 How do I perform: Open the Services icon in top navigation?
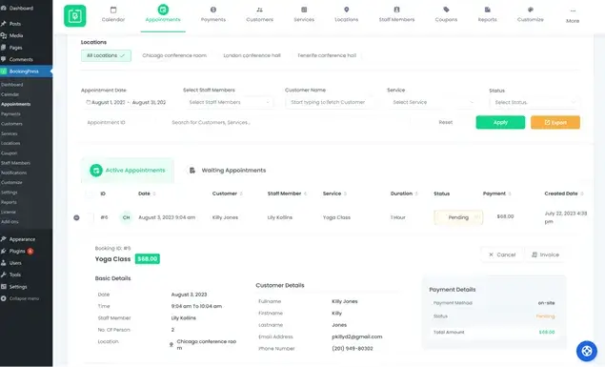(x=304, y=10)
